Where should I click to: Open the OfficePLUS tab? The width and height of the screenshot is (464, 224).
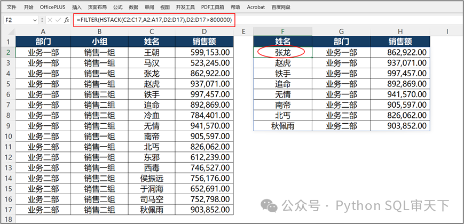click(53, 7)
